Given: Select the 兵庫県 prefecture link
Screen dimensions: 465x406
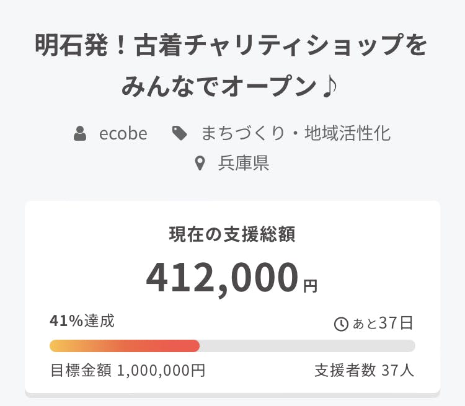Looking at the screenshot, I should tap(243, 164).
